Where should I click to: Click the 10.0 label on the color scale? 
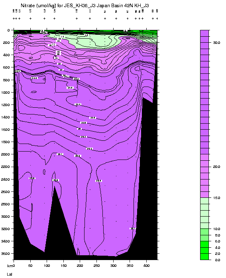click(x=216, y=229)
